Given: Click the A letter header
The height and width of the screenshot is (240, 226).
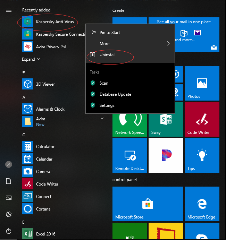Looking at the screenshot, I should [24, 97].
